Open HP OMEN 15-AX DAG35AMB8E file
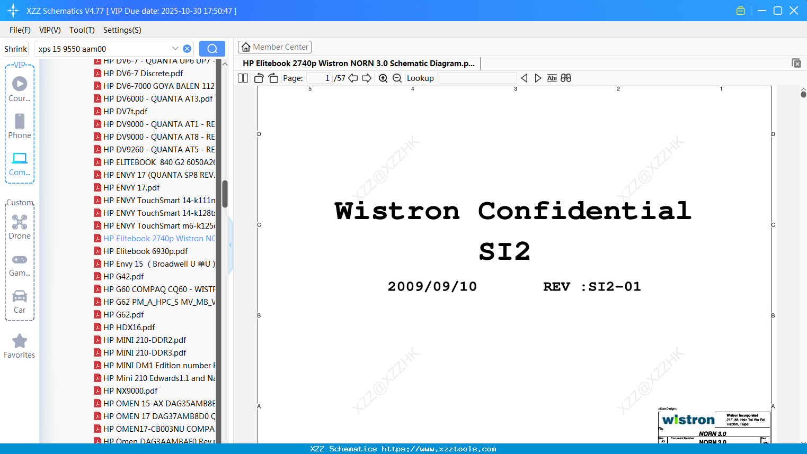 click(154, 404)
